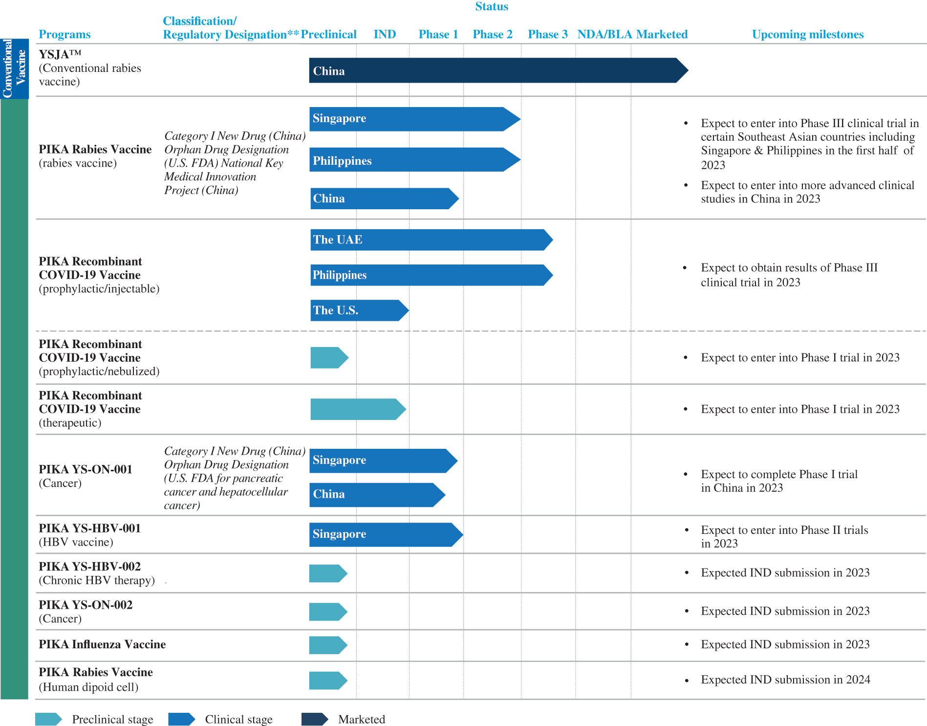The height and width of the screenshot is (726, 927).
Task: Click Phase III Southeast Asian countries milestone
Action: tap(810, 144)
